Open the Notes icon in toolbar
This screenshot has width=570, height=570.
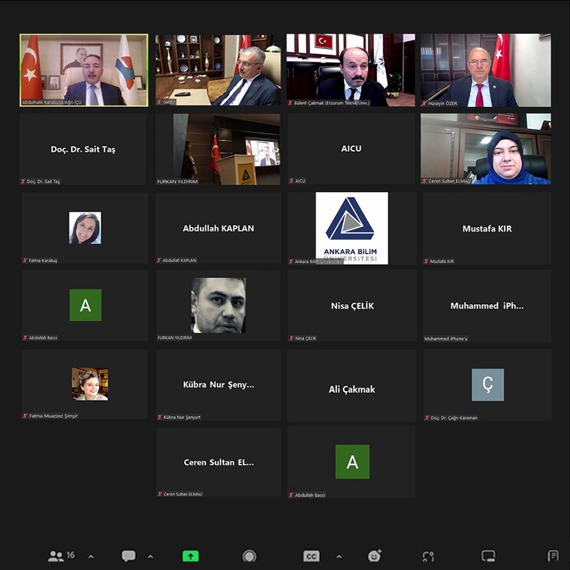pyautogui.click(x=552, y=556)
